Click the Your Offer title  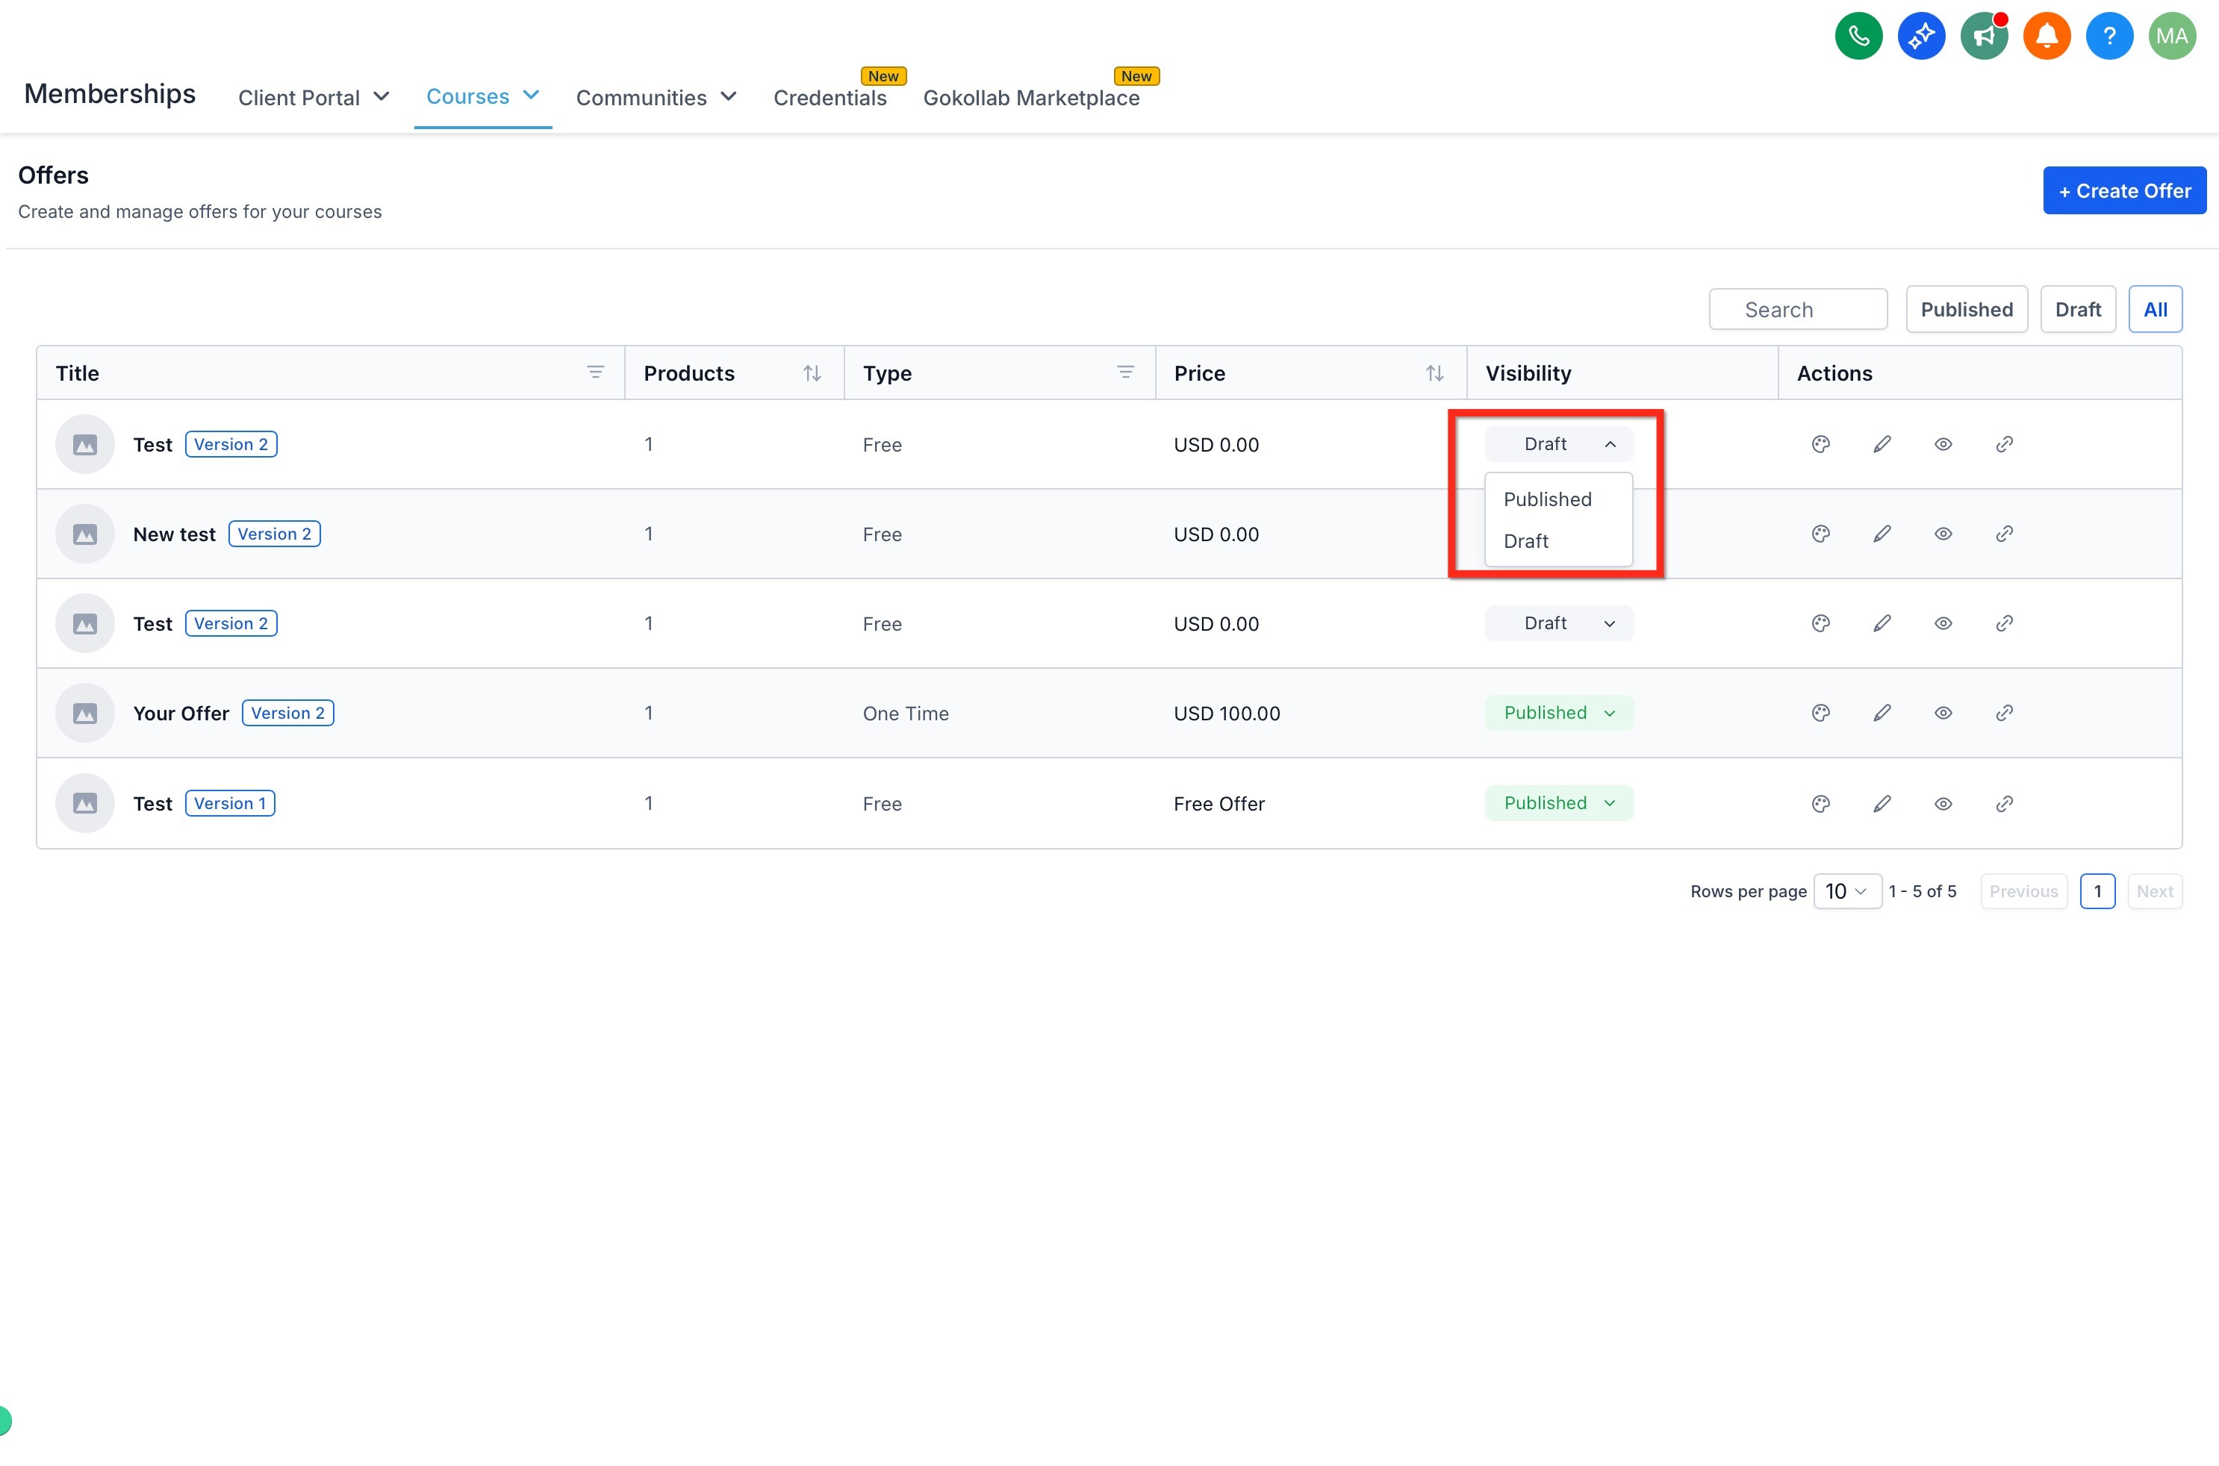pos(181,714)
